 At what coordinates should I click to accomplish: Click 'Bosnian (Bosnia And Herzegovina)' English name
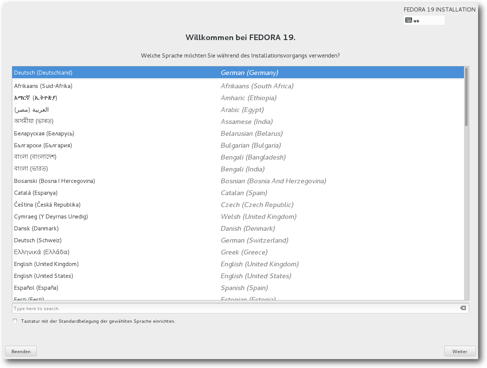pos(274,181)
